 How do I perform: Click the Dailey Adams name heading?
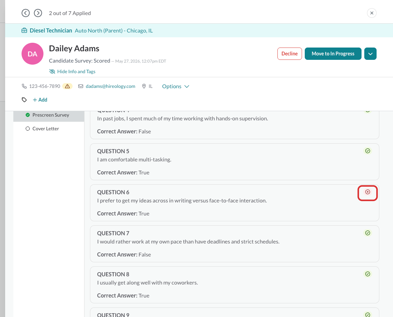(74, 48)
